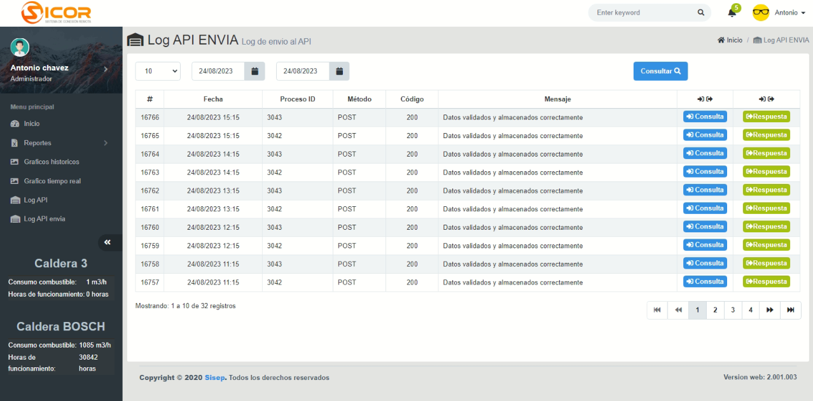This screenshot has height=401, width=813.
Task: Click the notifications bell icon
Action: (x=732, y=13)
